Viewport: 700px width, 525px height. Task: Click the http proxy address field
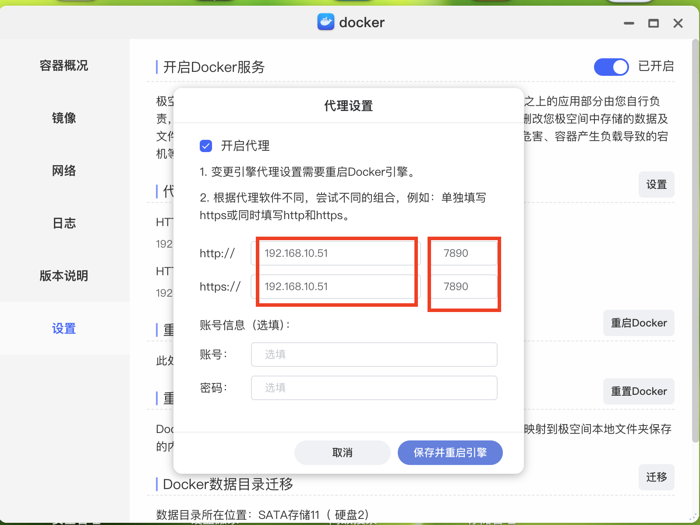pyautogui.click(x=336, y=253)
